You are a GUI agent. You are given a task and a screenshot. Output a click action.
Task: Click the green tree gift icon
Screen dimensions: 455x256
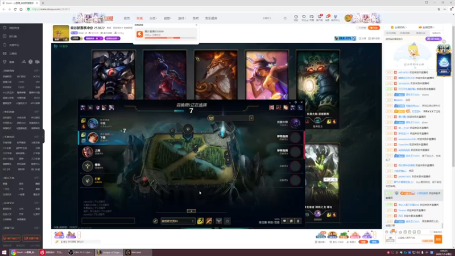coord(344,234)
